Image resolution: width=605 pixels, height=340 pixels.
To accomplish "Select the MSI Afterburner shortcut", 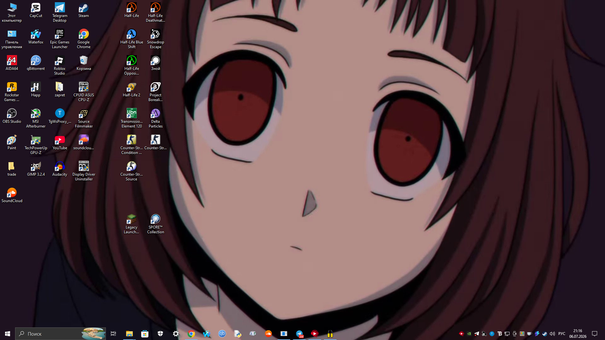I will click(36, 118).
